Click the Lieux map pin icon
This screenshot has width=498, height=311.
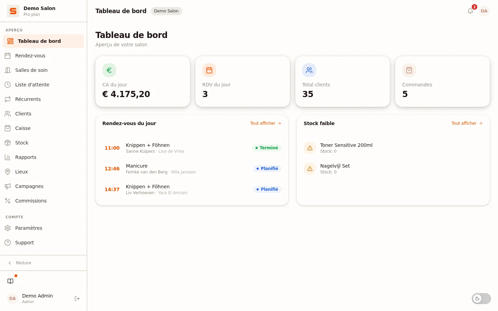click(8, 172)
